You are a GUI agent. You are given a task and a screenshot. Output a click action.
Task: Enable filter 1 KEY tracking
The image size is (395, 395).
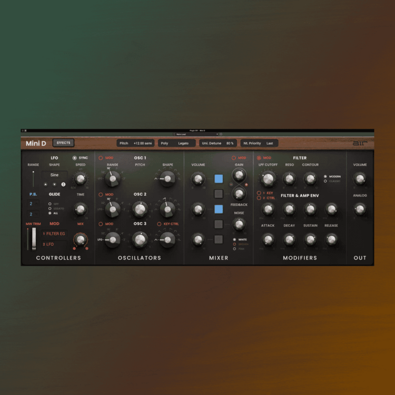(x=259, y=193)
